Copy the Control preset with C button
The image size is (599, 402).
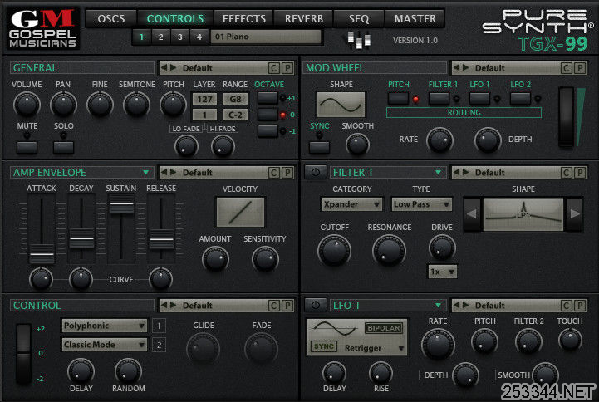[273, 306]
